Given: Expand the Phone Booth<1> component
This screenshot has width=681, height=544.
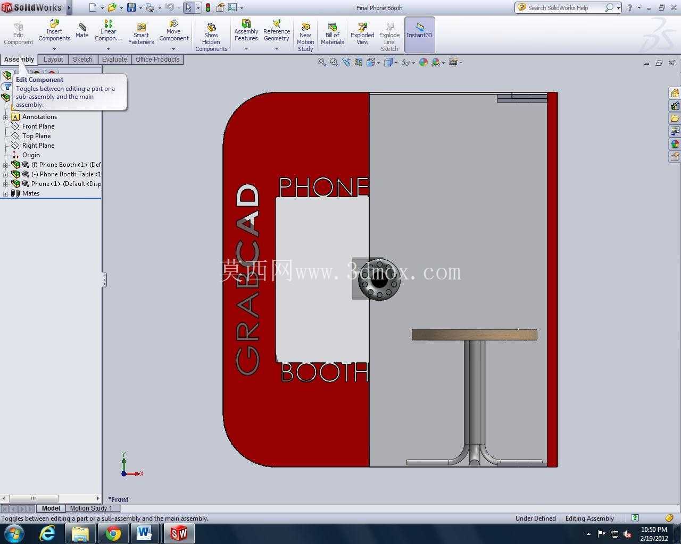Looking at the screenshot, I should (6, 165).
